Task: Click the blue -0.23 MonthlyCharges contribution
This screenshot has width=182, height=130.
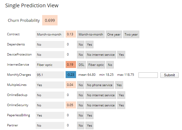Action: (71, 74)
